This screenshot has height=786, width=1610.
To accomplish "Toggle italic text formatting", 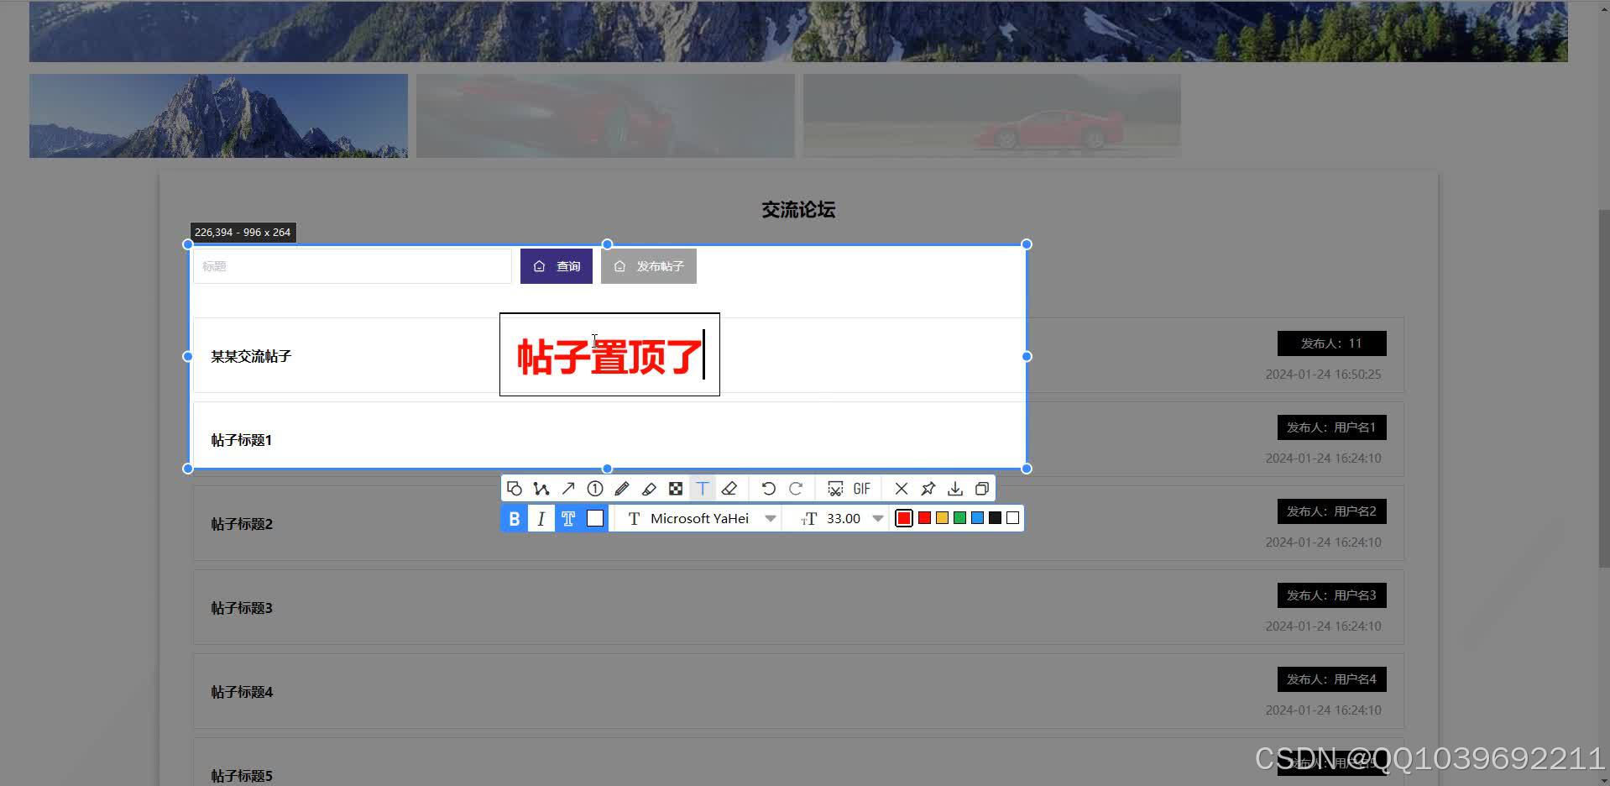I will [x=541, y=518].
